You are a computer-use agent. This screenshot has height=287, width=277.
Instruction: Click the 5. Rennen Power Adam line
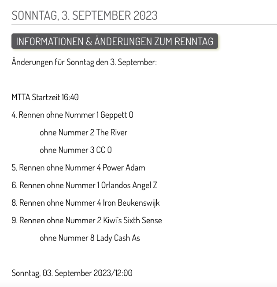point(78,167)
